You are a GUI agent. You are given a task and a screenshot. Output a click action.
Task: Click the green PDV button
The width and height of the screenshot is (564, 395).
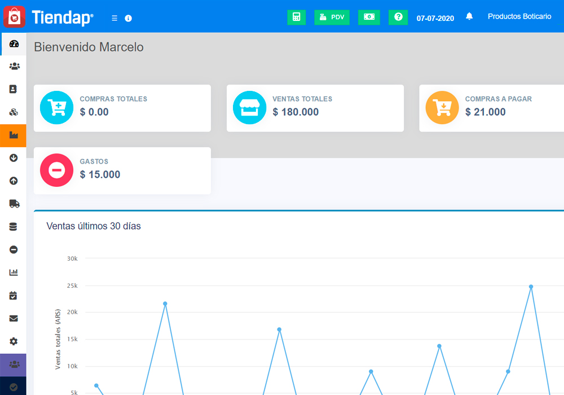coord(332,17)
